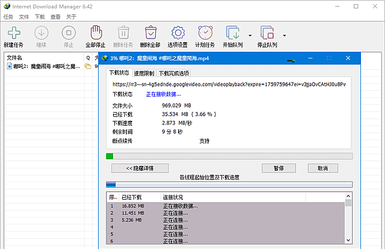Click the 停止 stop icon in toolbar
385x249 pixels.
(x=69, y=32)
